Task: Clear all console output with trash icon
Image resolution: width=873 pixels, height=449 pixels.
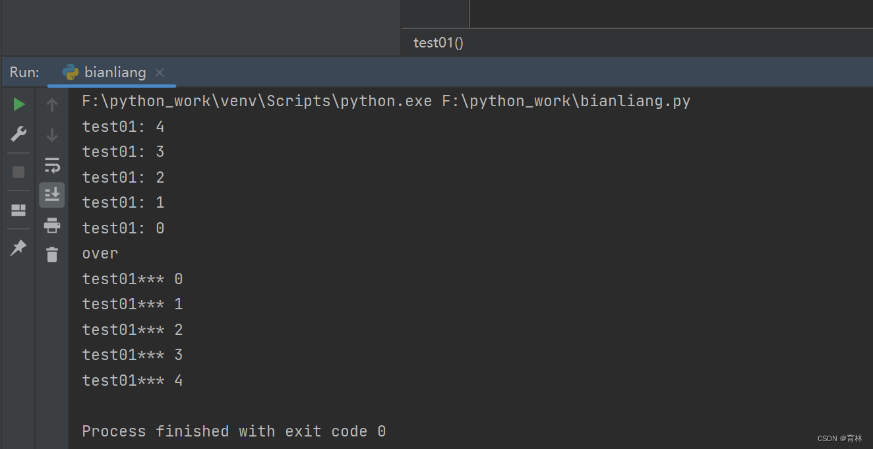Action: coord(52,254)
